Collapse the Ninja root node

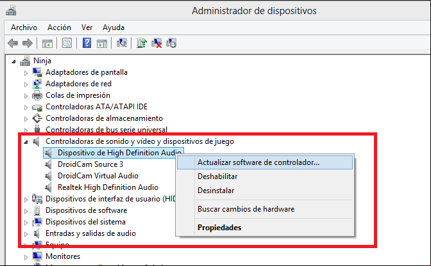point(13,61)
